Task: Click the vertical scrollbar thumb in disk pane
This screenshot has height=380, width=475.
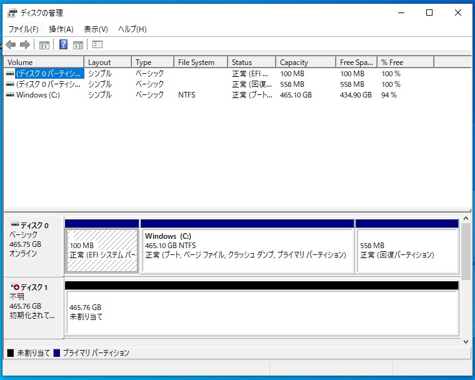Action: (x=466, y=251)
